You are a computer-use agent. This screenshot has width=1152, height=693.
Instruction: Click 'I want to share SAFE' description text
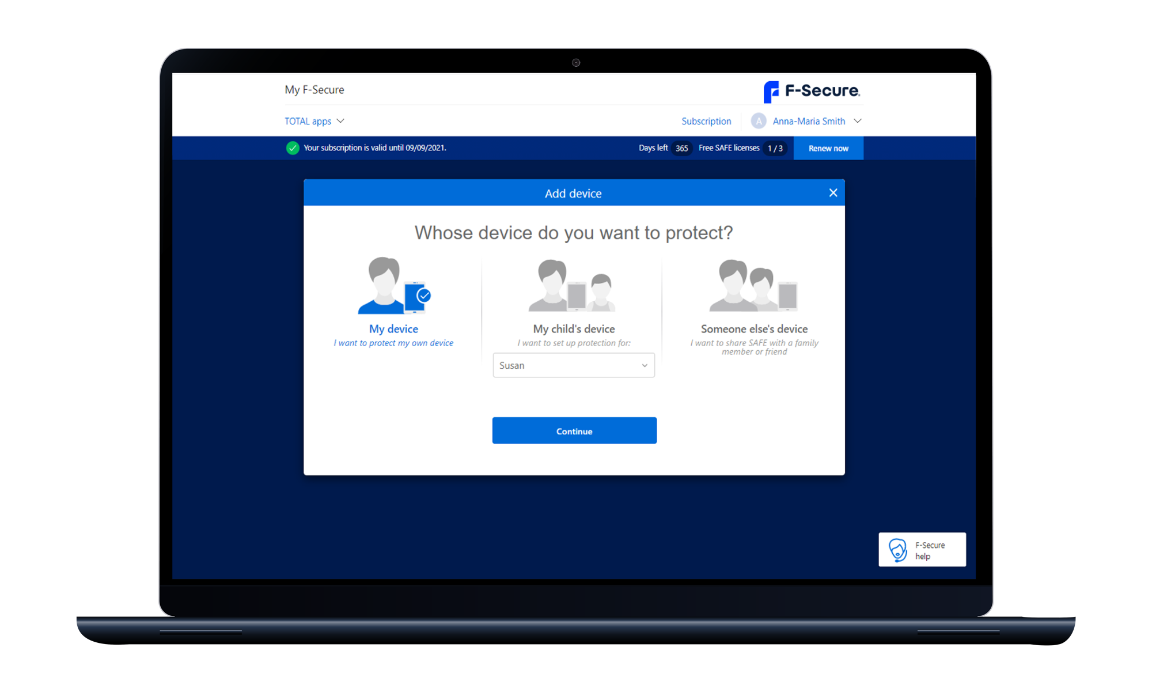pyautogui.click(x=754, y=347)
